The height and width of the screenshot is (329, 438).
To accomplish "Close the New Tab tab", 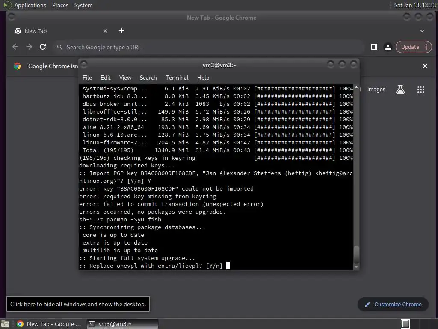I will click(105, 31).
